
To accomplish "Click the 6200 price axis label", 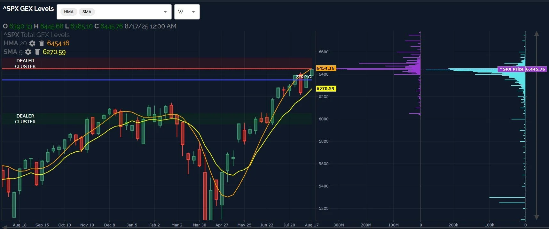I will [x=324, y=96].
